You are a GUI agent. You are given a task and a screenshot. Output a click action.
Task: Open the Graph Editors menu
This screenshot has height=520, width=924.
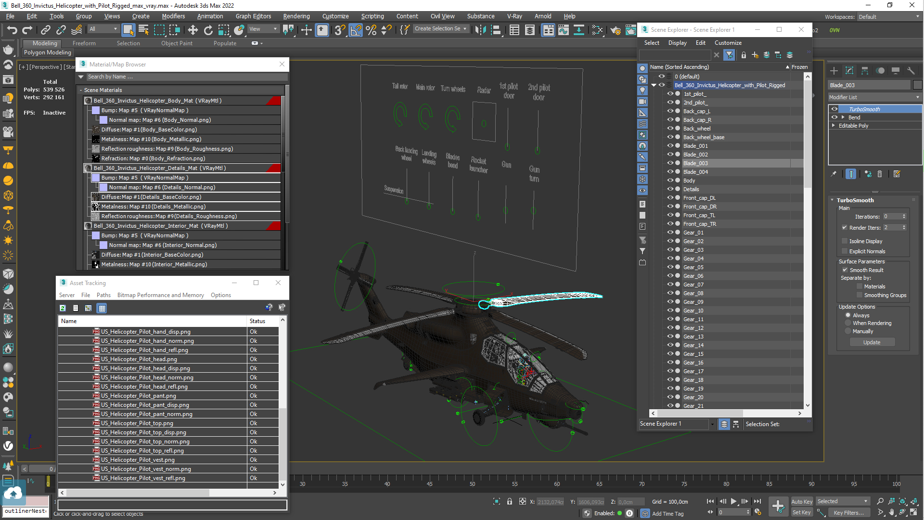pyautogui.click(x=253, y=16)
